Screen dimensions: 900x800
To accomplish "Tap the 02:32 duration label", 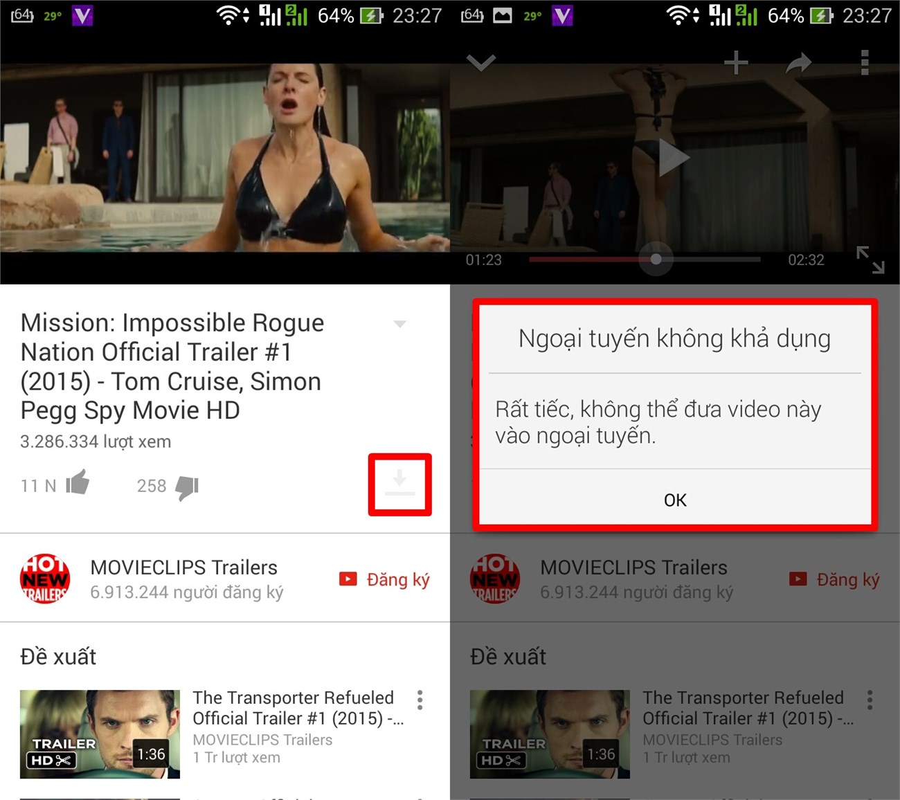I will click(x=806, y=260).
